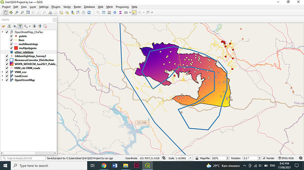
Task: Select the NomascusConcolor_Distribution layer
Action: (x=34, y=60)
